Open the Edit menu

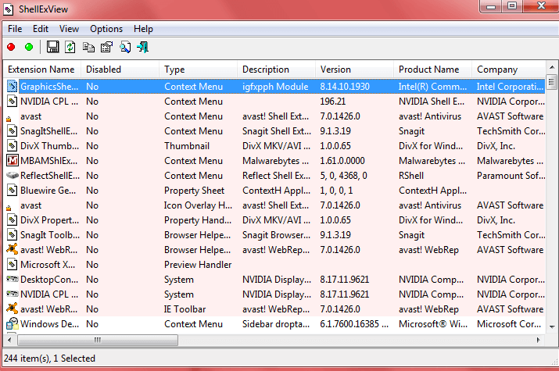click(x=41, y=29)
